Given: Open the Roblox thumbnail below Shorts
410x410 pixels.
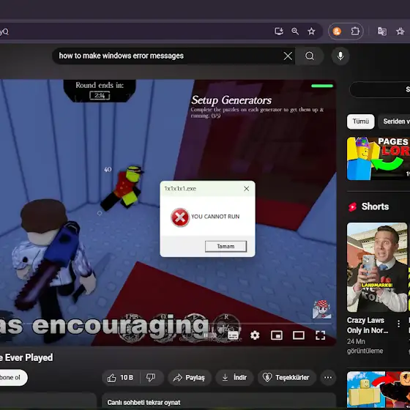Looking at the screenshot, I should pos(379,390).
